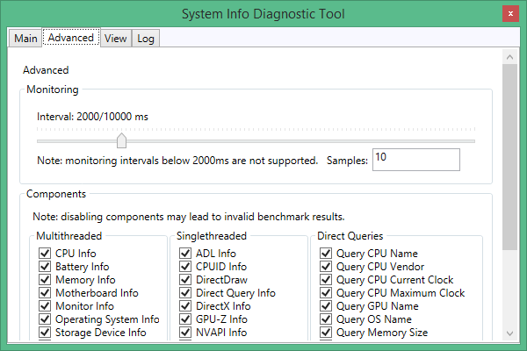Toggle the Battery Info checkbox
The image size is (527, 351).
point(44,267)
